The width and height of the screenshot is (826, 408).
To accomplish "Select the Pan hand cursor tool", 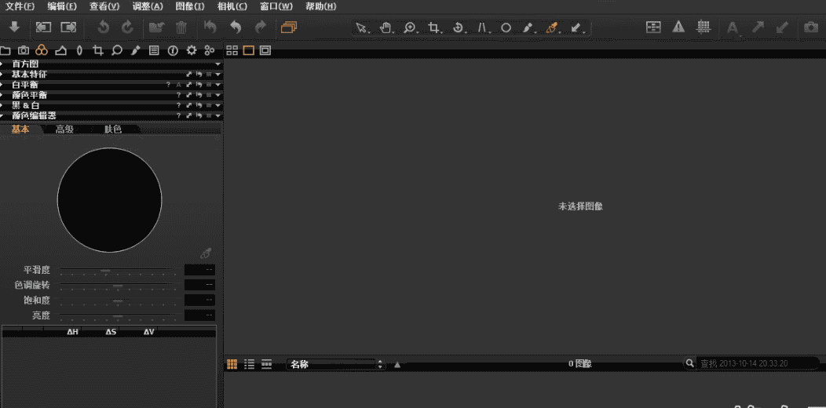I will click(386, 27).
